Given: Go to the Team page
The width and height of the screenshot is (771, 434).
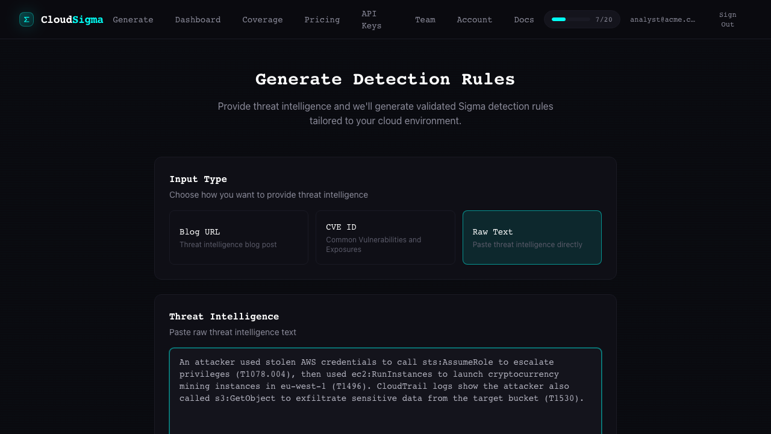Looking at the screenshot, I should 425,19.
